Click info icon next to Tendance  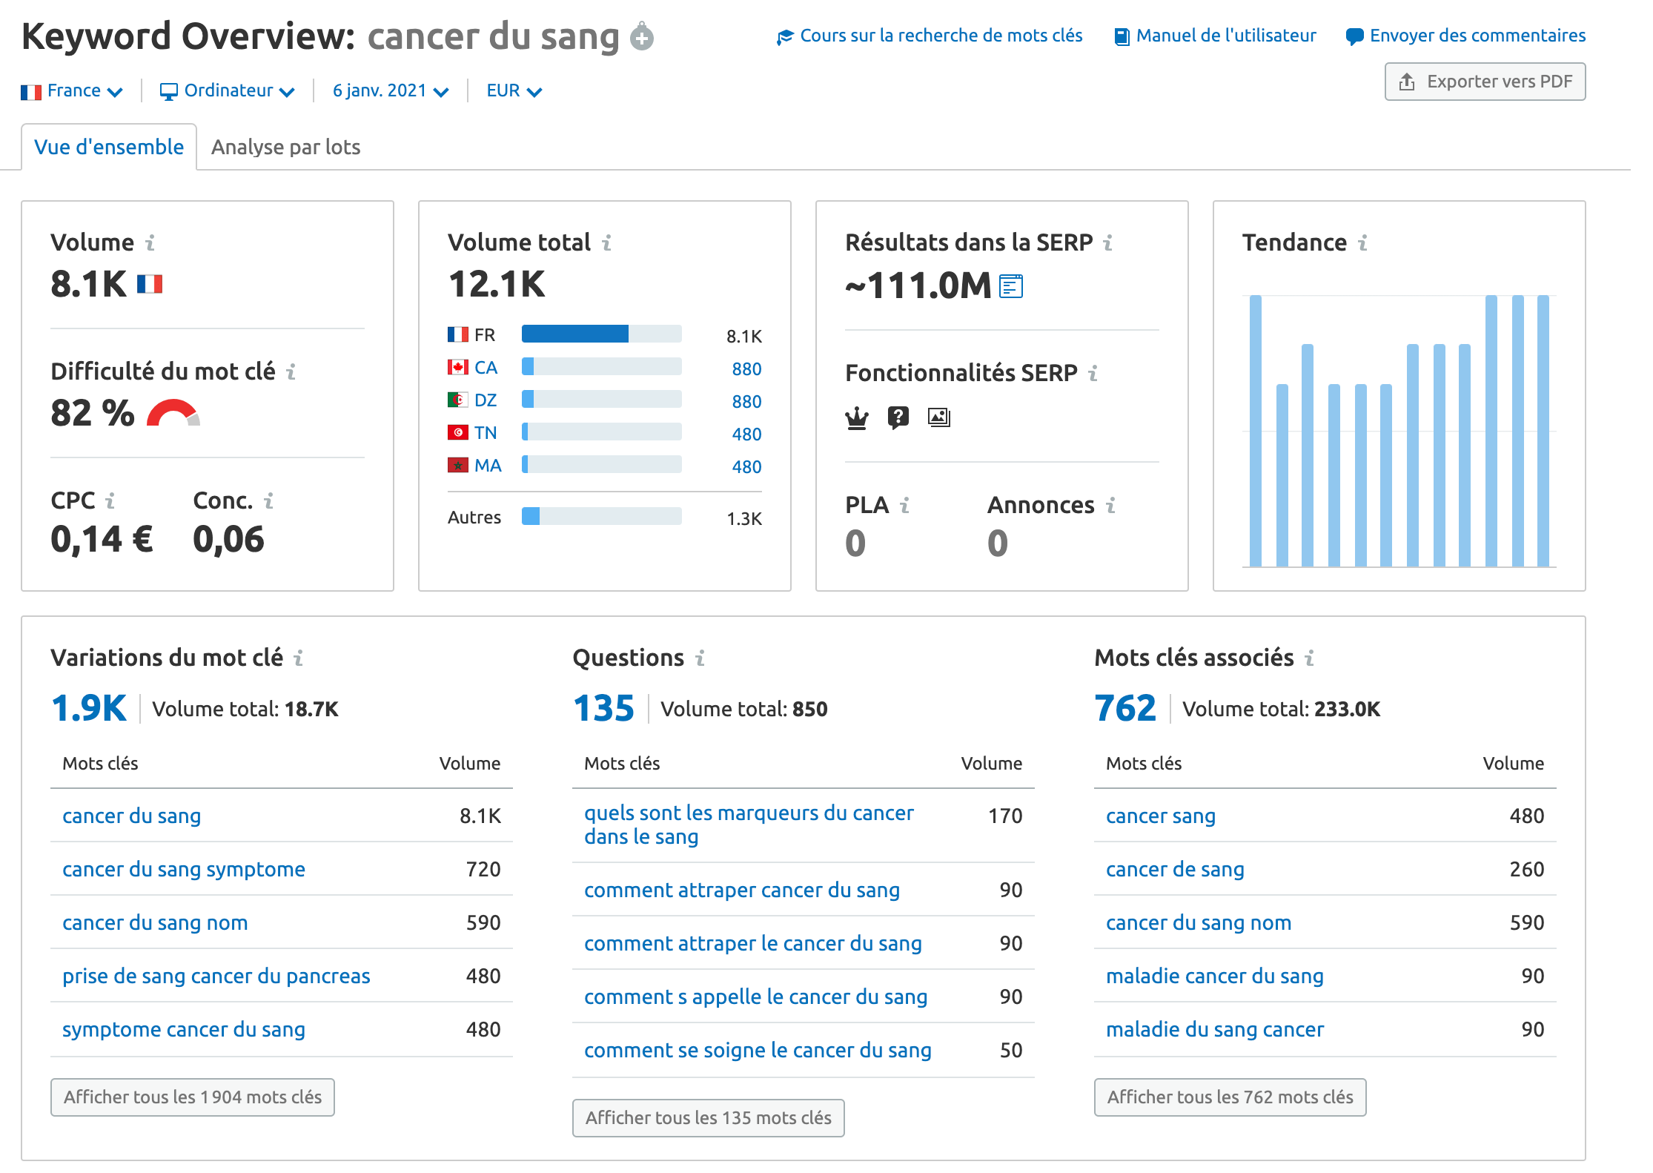click(x=1362, y=243)
